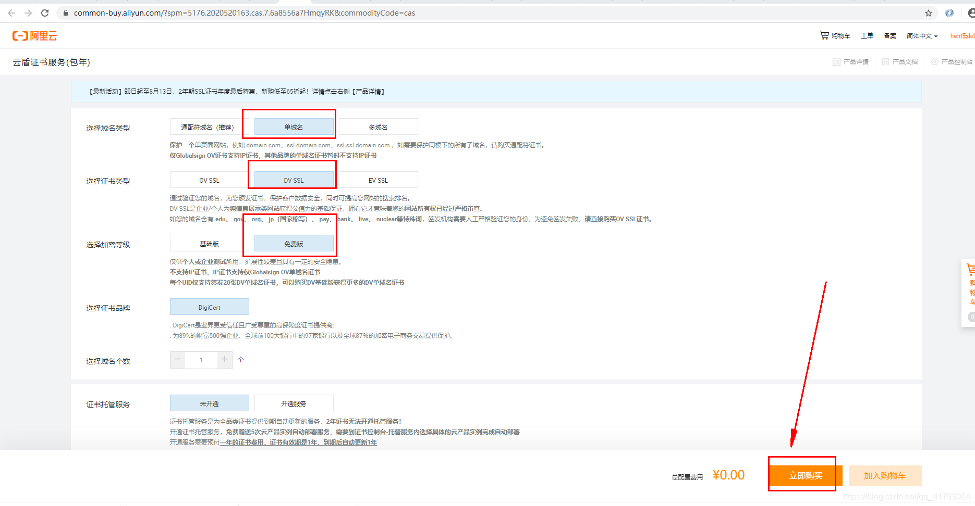The height and width of the screenshot is (506, 975).
Task: Click 请直接购买OV SSL证书 link
Action: click(617, 219)
